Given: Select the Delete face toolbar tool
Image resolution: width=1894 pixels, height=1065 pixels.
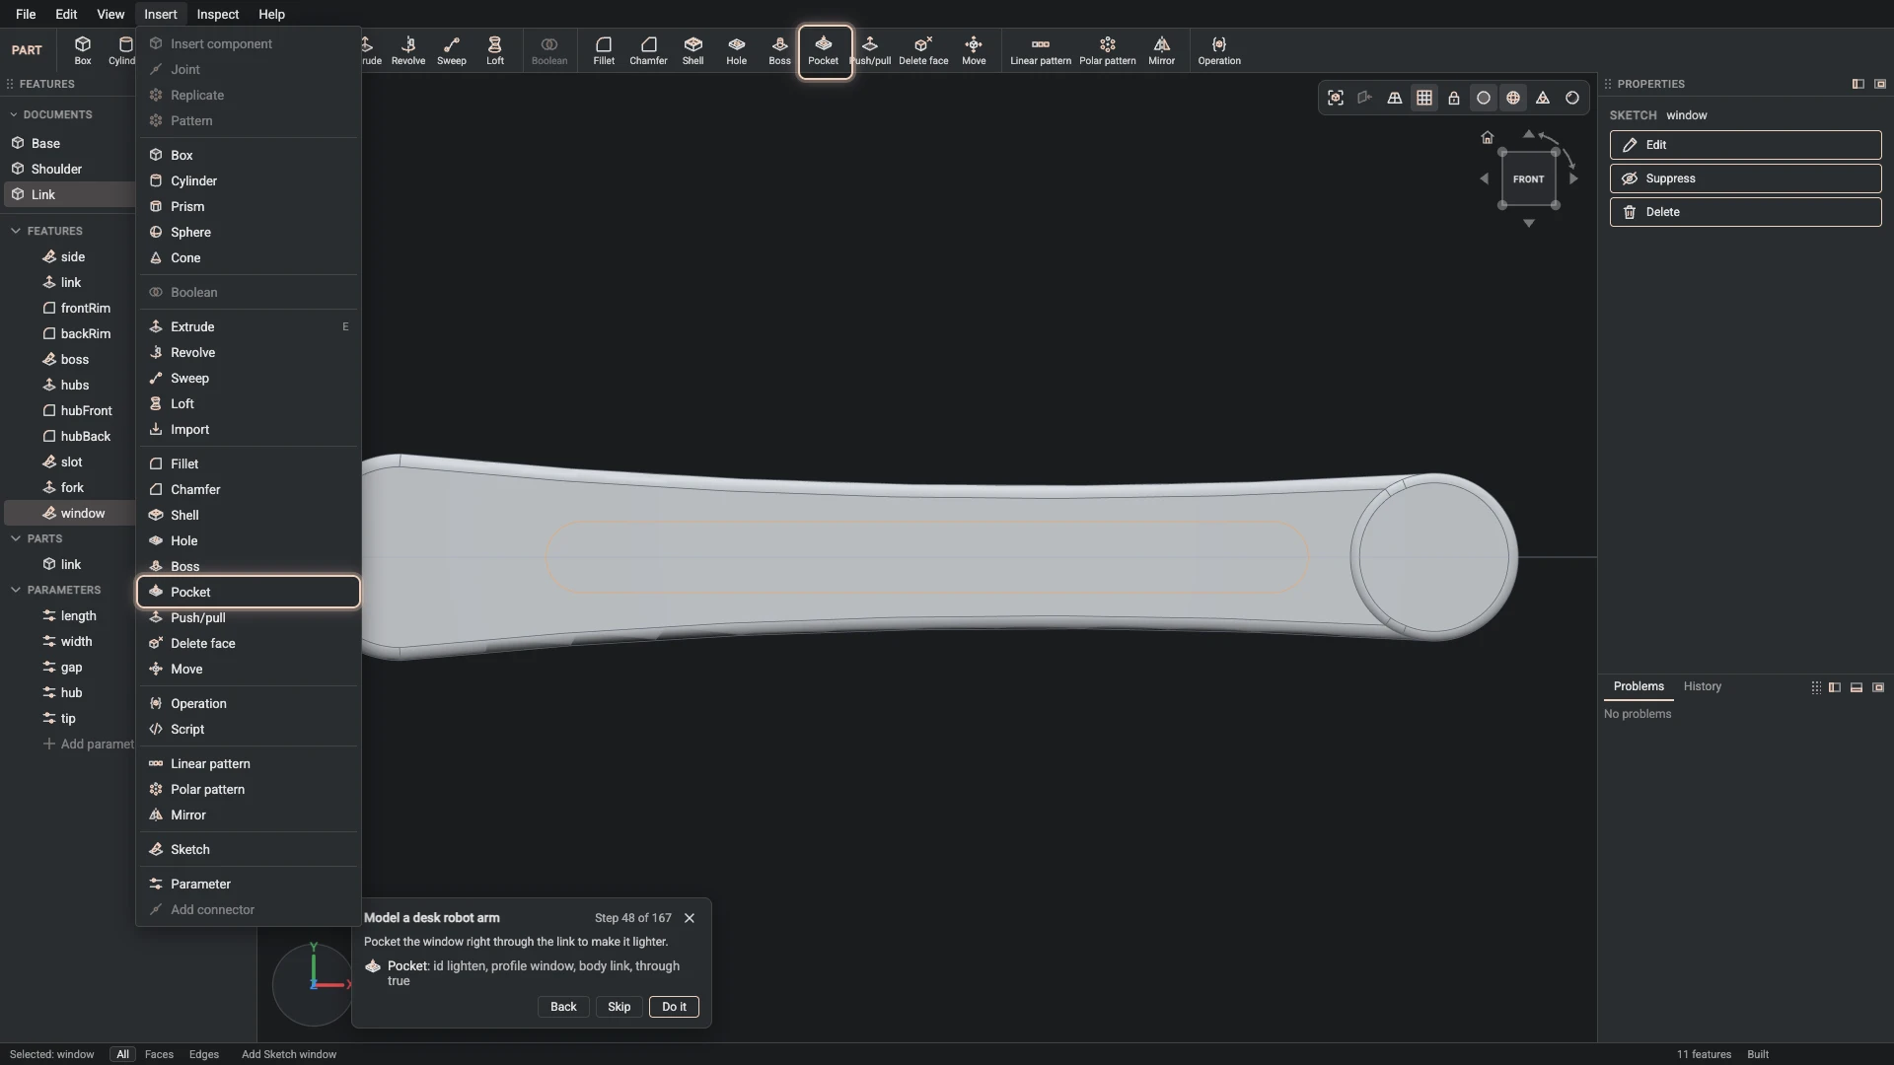Looking at the screenshot, I should coord(923,51).
